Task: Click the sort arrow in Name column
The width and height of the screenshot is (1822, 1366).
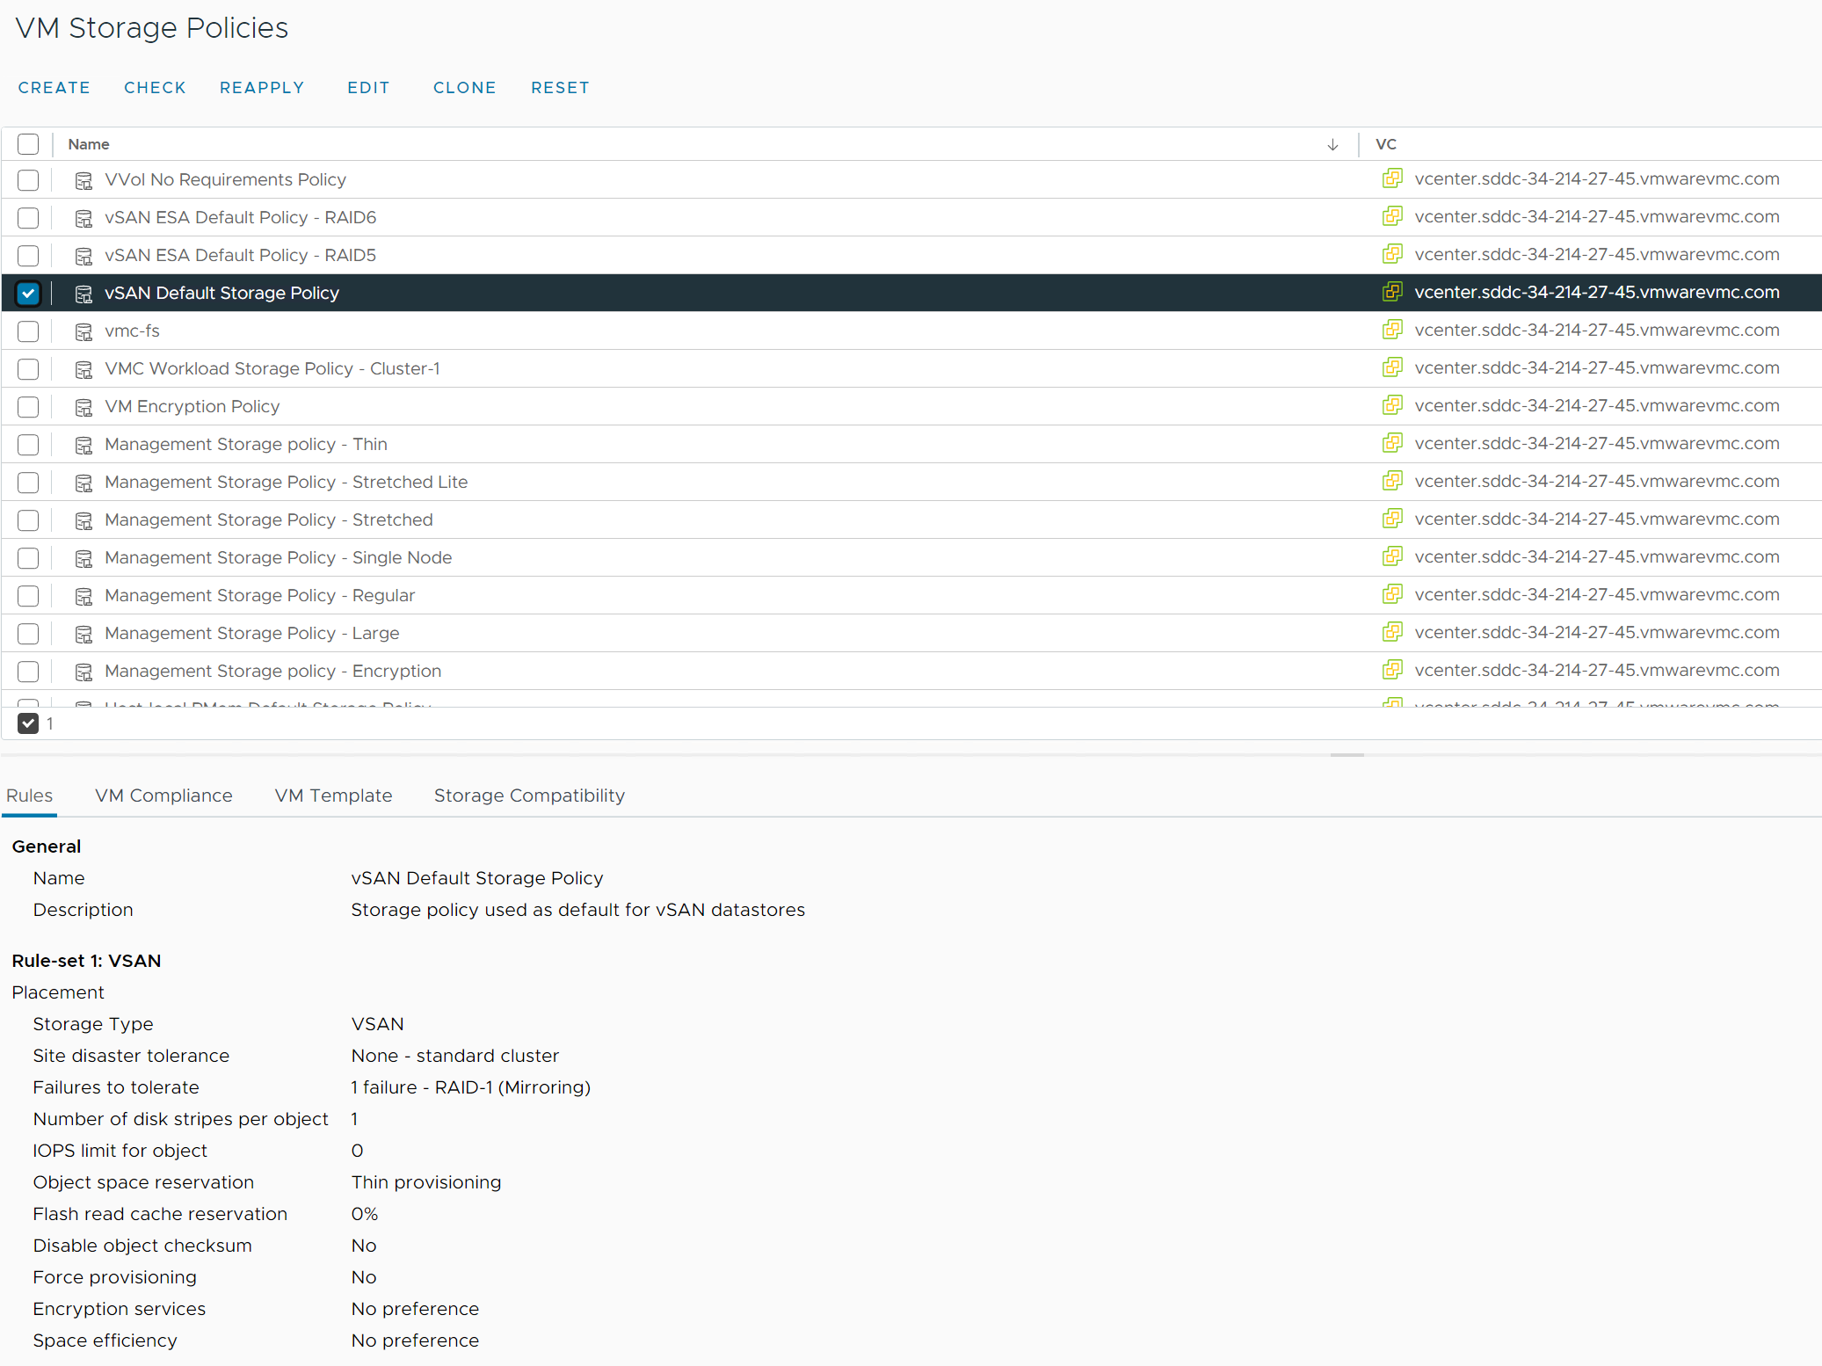Action: coord(1332,144)
